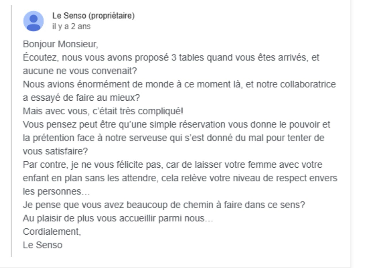This screenshot has width=369, height=268.
Task: Select the line starting "Nous avions énormément de monde"
Action: 179,85
